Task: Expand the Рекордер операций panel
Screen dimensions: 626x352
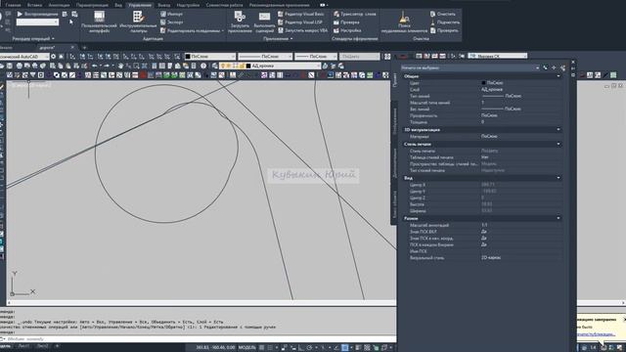Action: click(x=33, y=39)
